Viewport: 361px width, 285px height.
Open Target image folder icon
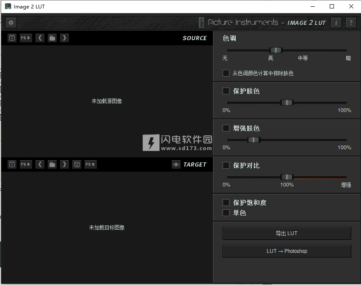pyautogui.click(x=52, y=164)
